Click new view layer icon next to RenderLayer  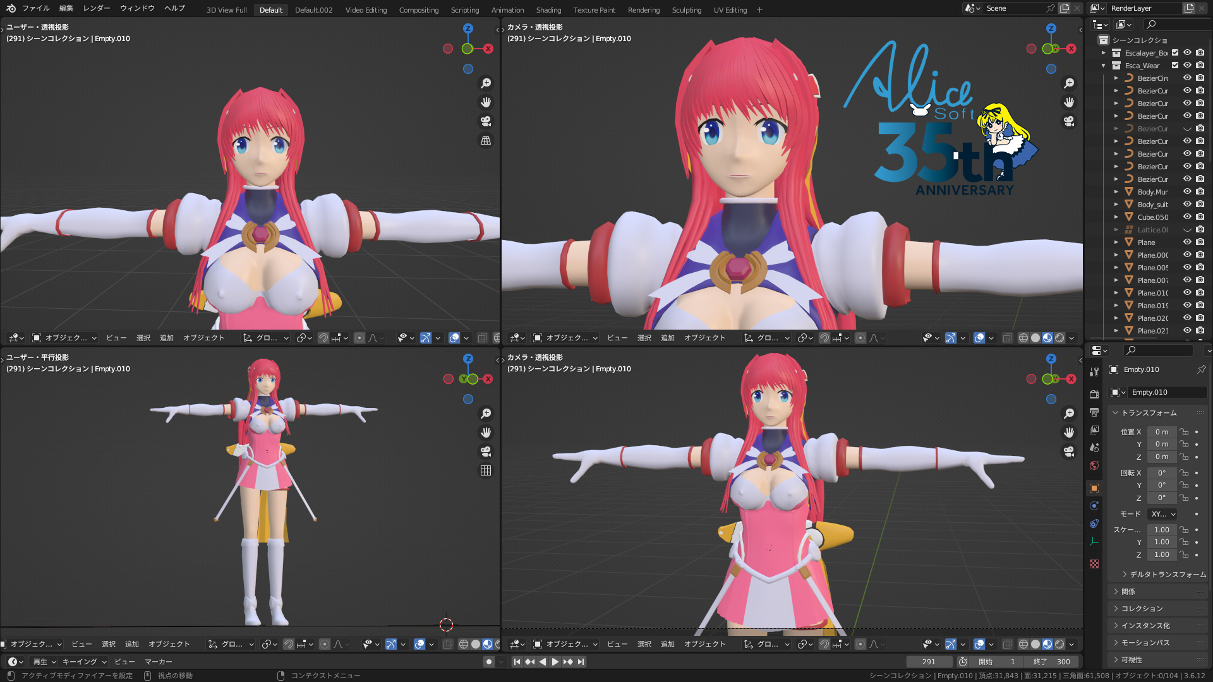[x=1188, y=8]
